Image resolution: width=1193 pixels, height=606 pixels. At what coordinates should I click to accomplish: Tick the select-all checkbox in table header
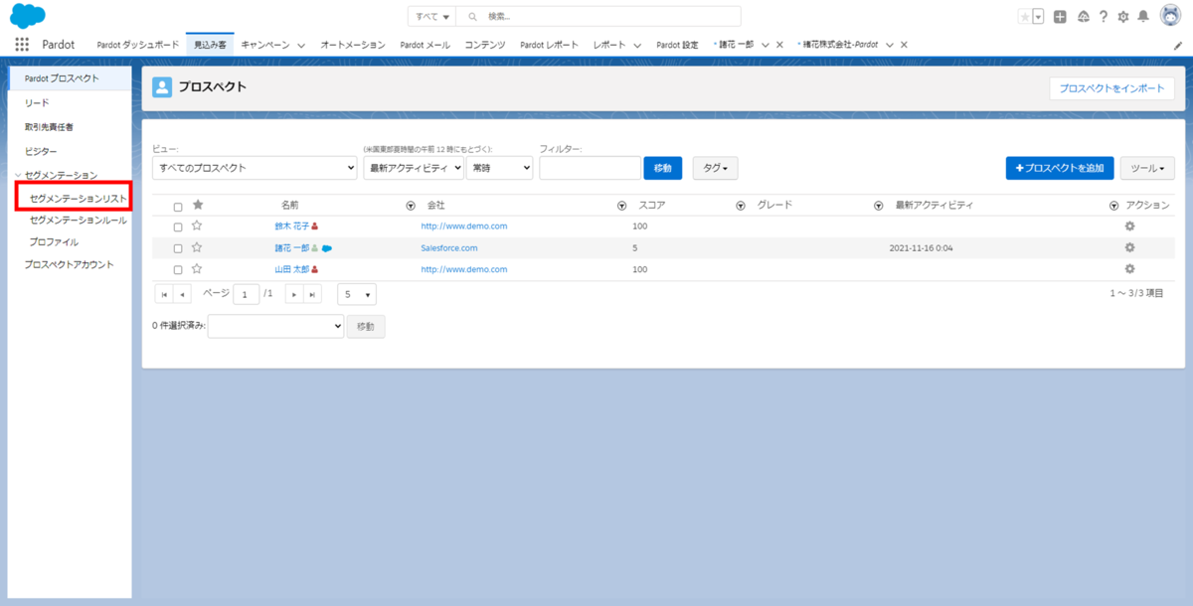178,207
